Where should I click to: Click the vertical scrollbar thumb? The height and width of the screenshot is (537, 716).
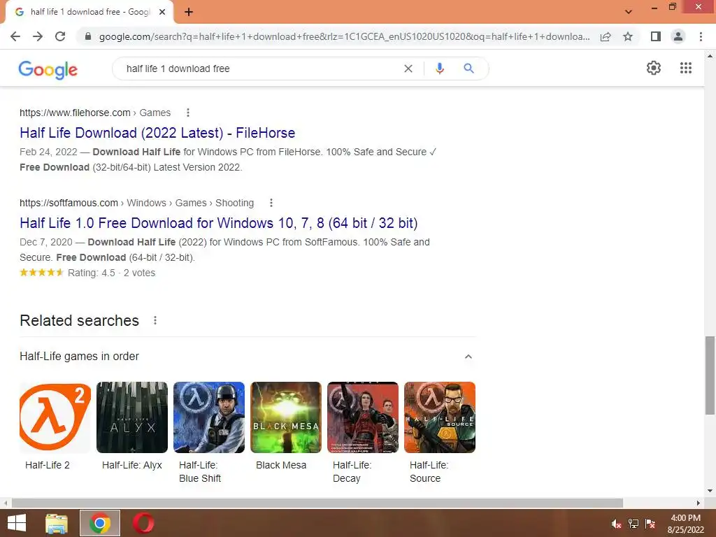click(x=710, y=375)
